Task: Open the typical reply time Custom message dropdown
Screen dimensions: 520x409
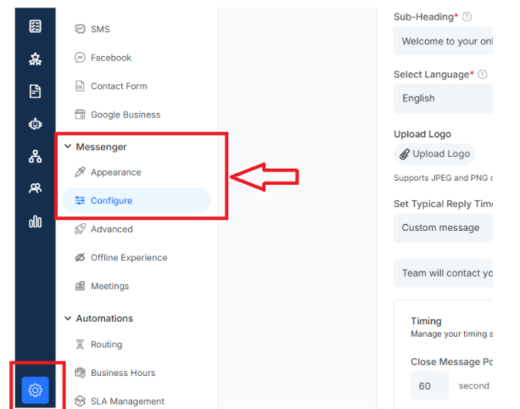Action: pyautogui.click(x=443, y=228)
